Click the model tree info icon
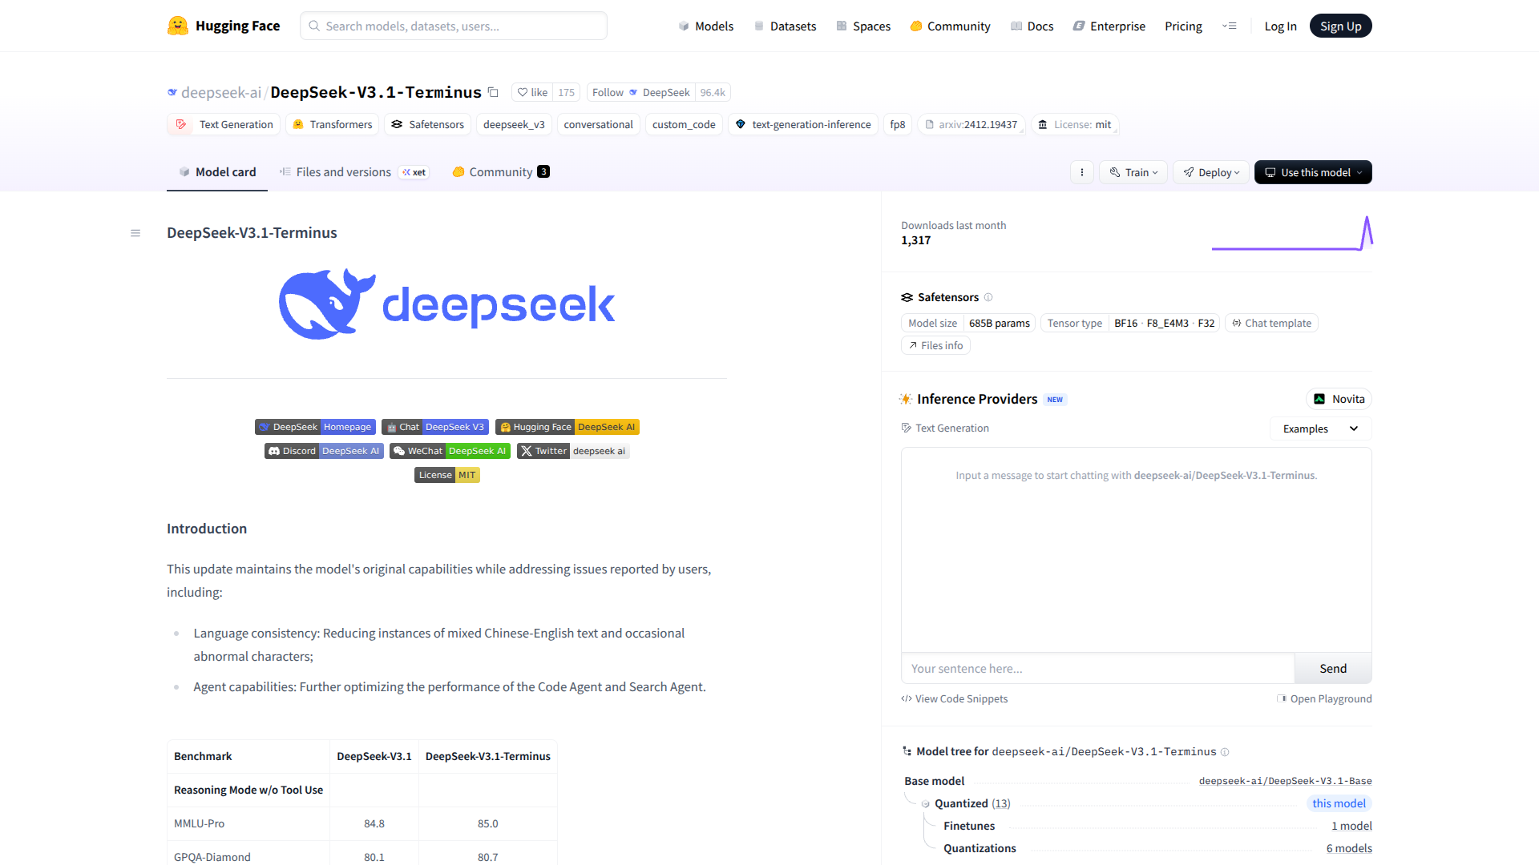Viewport: 1539px width, 865px height. (1226, 752)
